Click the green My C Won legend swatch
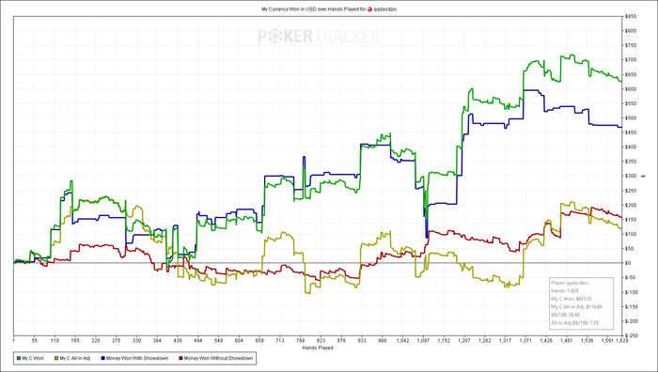658x372 pixels. (19, 358)
